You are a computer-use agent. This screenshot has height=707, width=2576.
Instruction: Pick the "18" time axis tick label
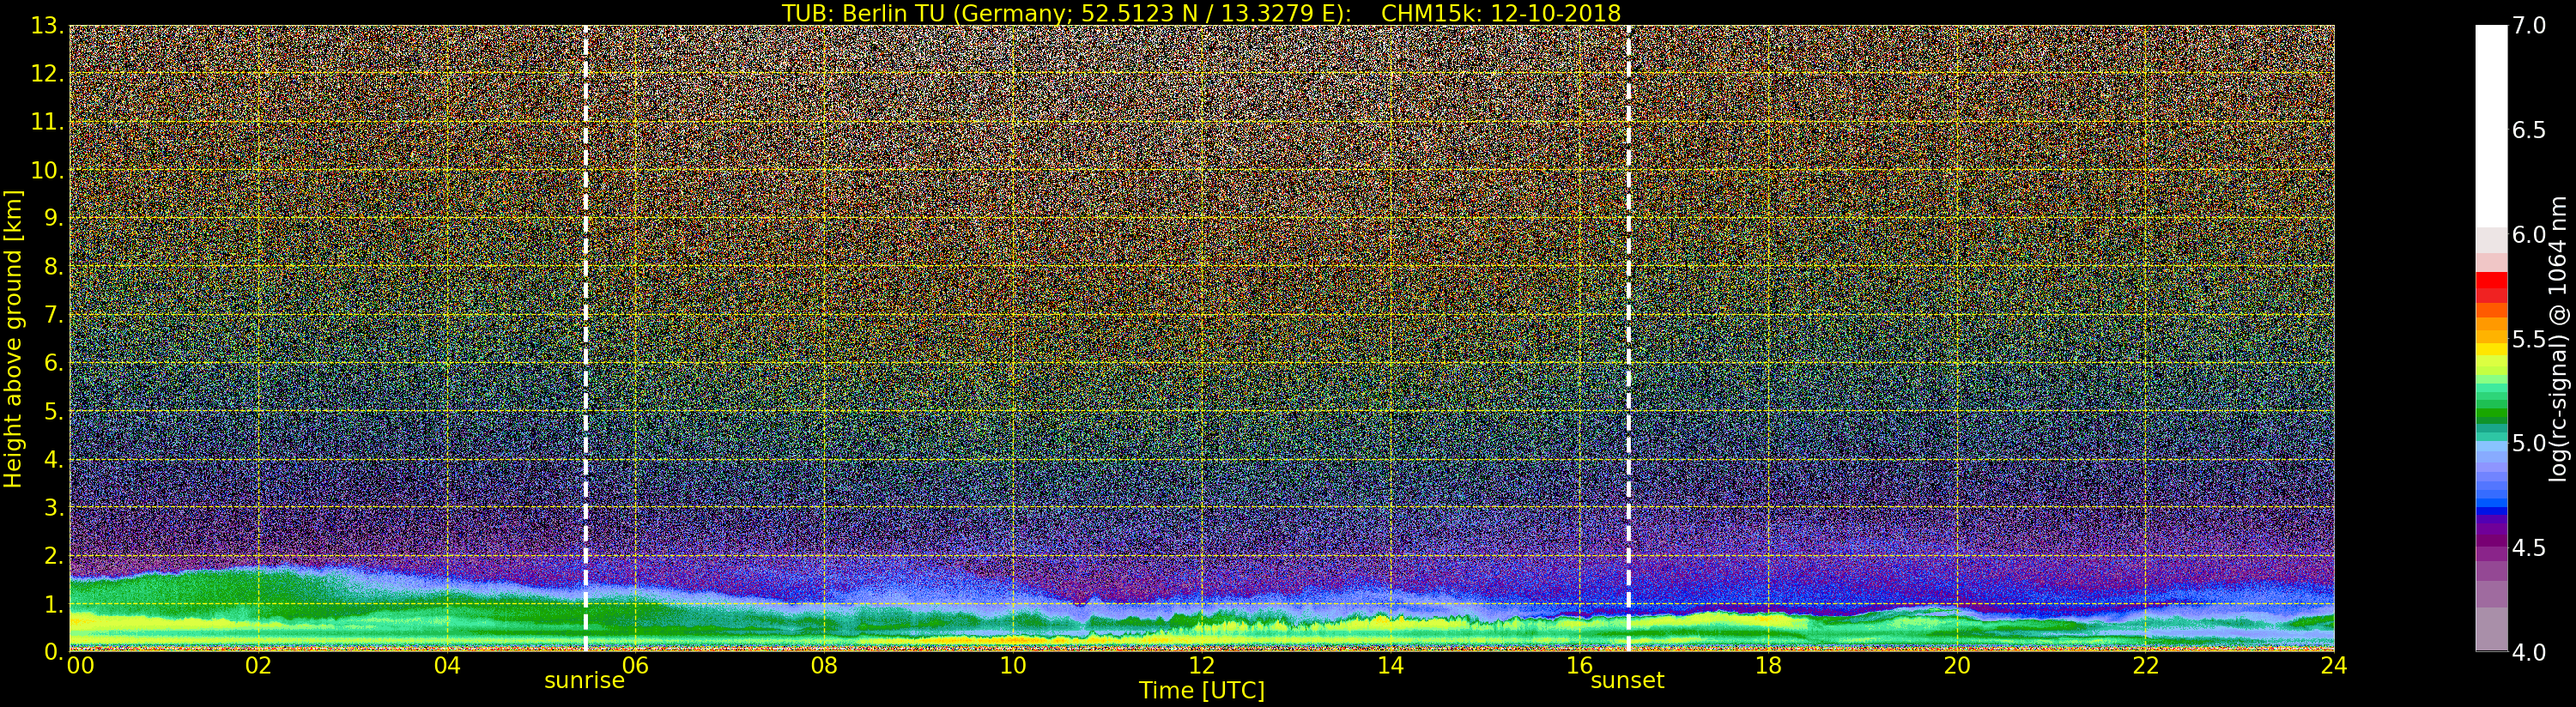click(x=1768, y=665)
